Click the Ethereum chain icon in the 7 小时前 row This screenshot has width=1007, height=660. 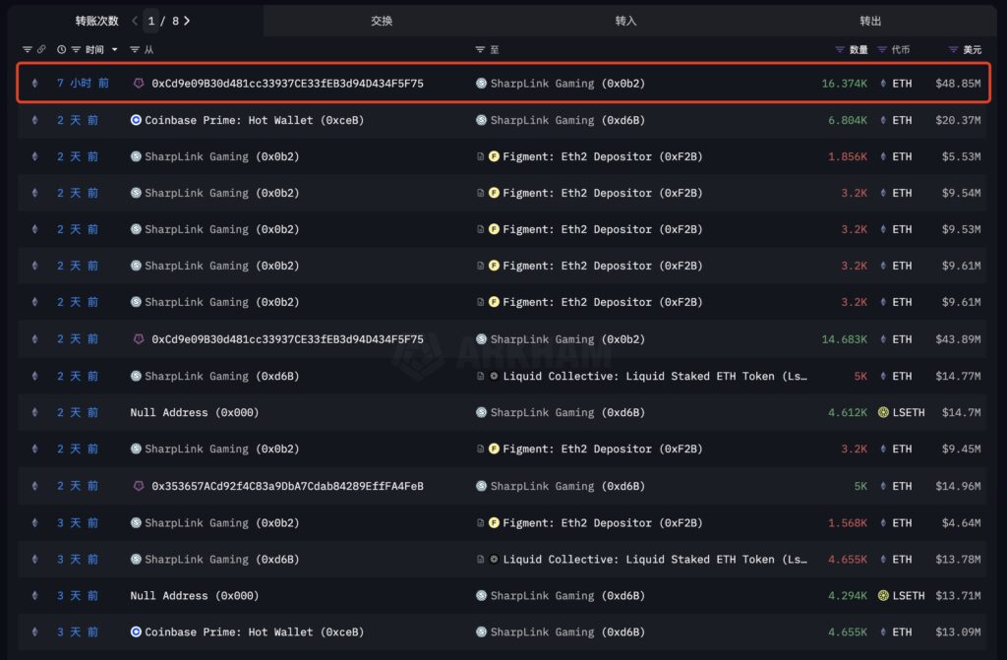tap(35, 84)
